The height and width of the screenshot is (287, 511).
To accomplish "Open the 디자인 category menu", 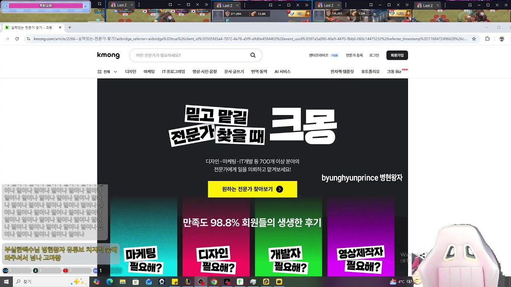I will click(x=131, y=72).
